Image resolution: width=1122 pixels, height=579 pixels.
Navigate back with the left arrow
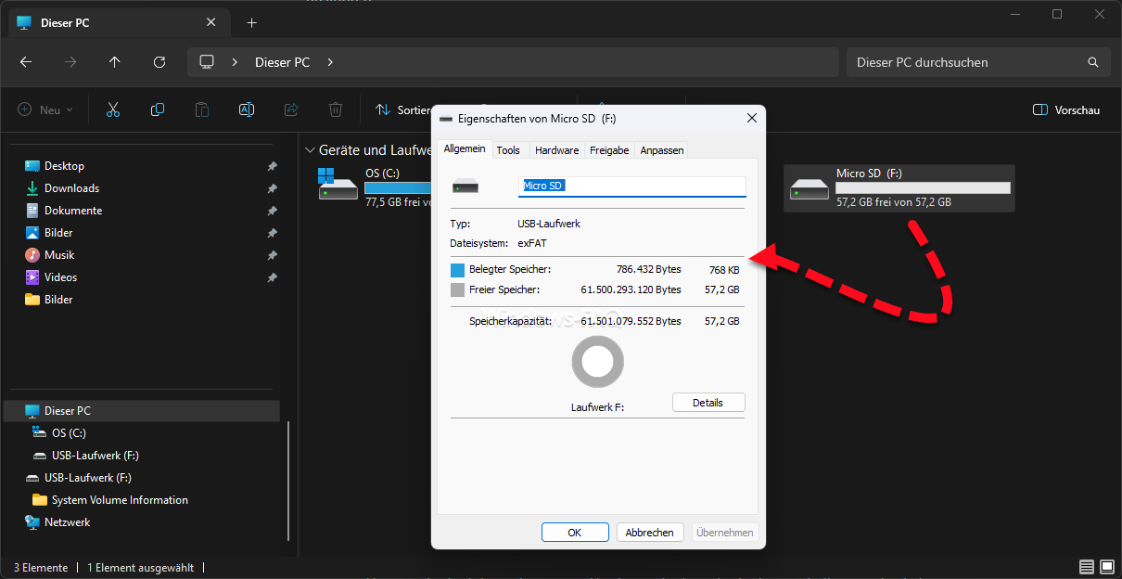click(26, 62)
